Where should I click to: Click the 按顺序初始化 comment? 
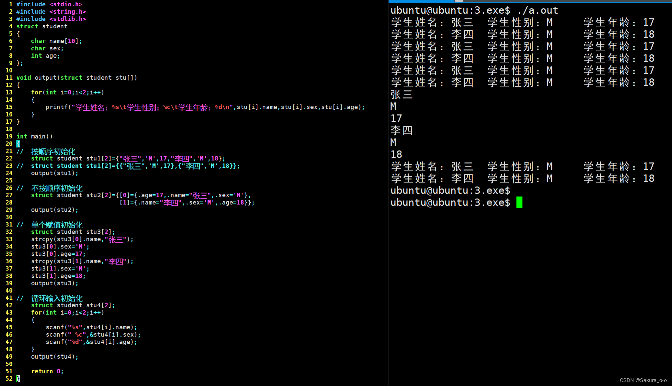(53, 151)
